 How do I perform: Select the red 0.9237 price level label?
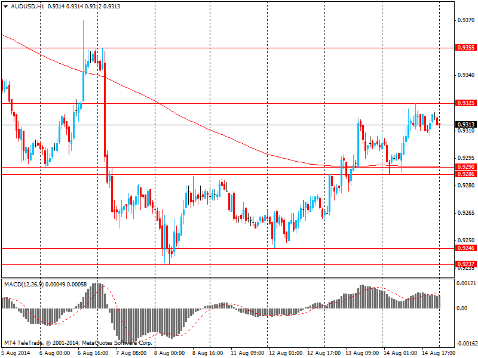tap(466, 264)
